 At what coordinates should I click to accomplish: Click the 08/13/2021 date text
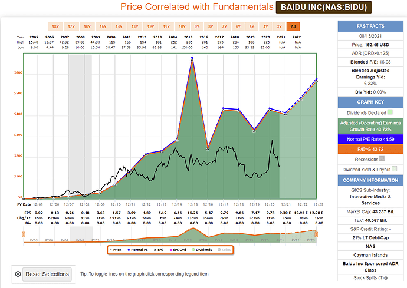(x=370, y=36)
